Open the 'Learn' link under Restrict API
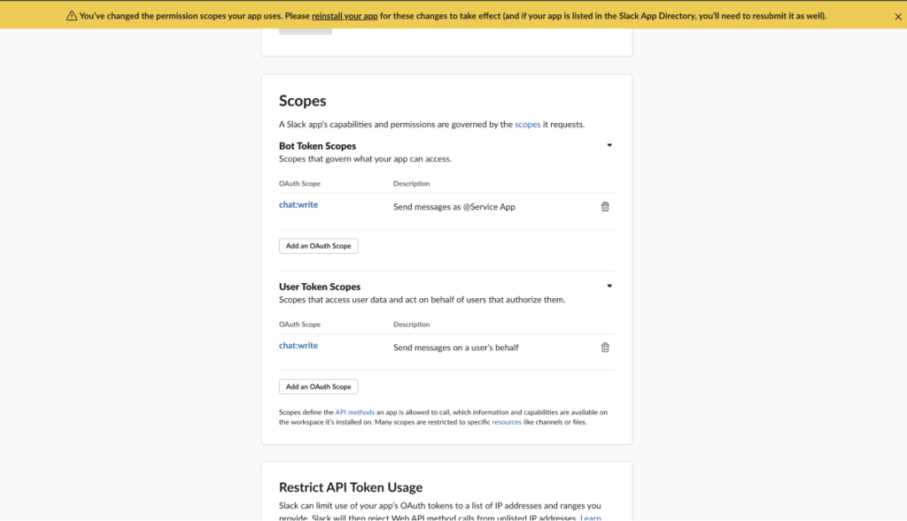Viewport: 907px width, 521px height. pos(591,517)
